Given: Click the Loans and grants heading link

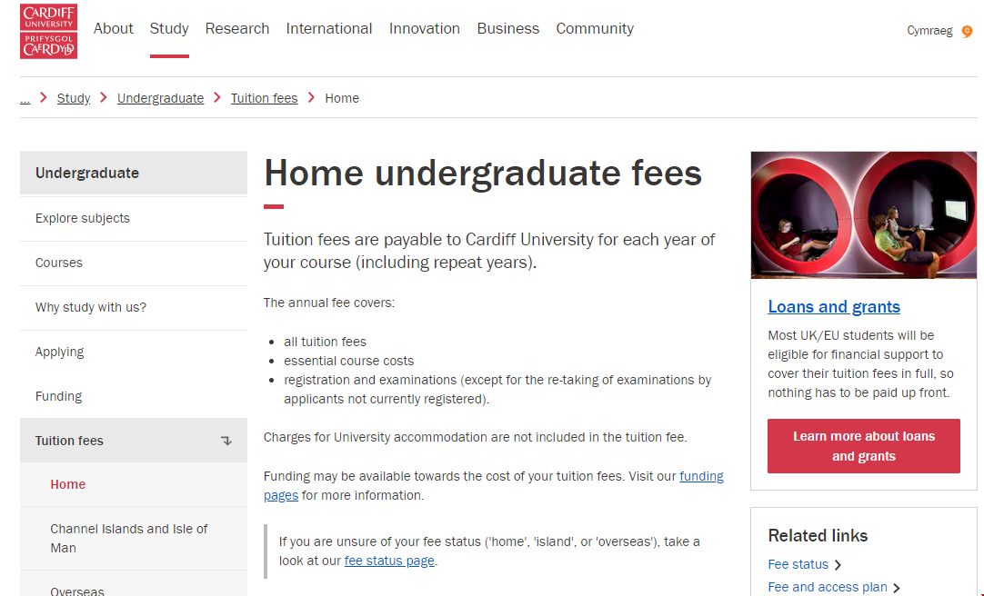Looking at the screenshot, I should tap(833, 306).
